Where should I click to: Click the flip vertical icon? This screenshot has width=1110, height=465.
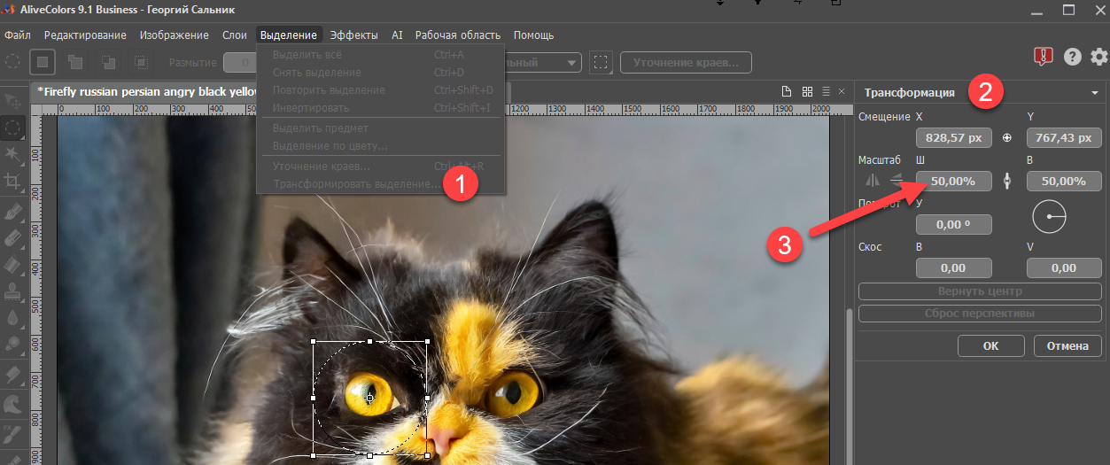coord(897,181)
